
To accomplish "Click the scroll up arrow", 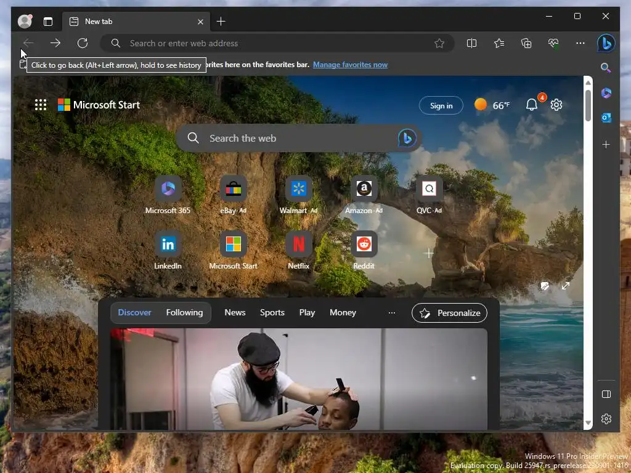I will click(x=588, y=83).
